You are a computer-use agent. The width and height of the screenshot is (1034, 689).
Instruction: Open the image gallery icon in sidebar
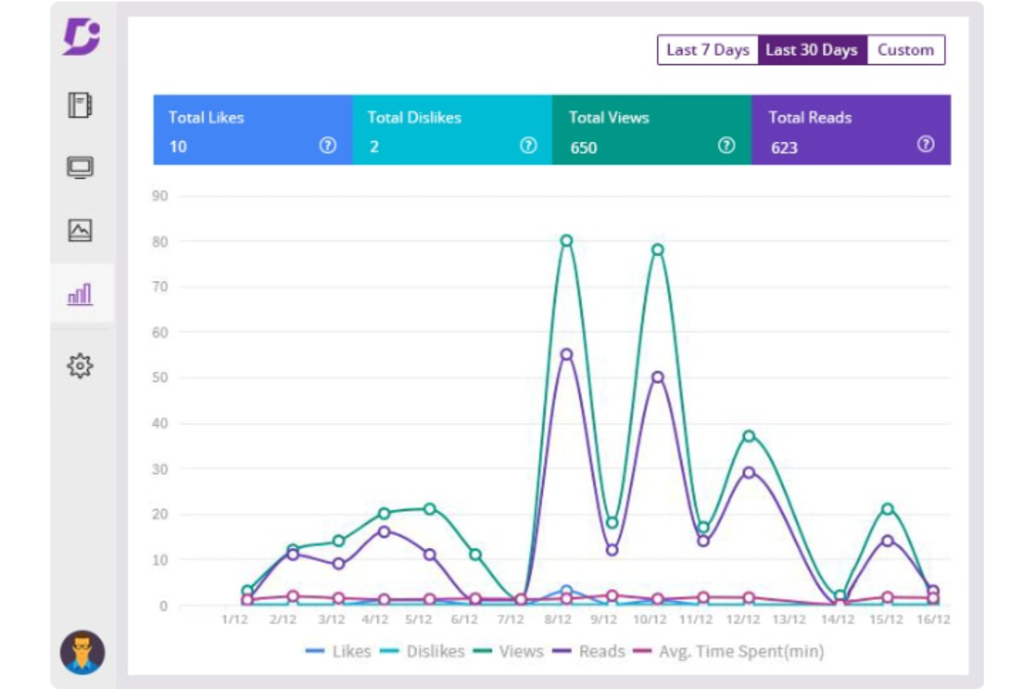pyautogui.click(x=80, y=230)
